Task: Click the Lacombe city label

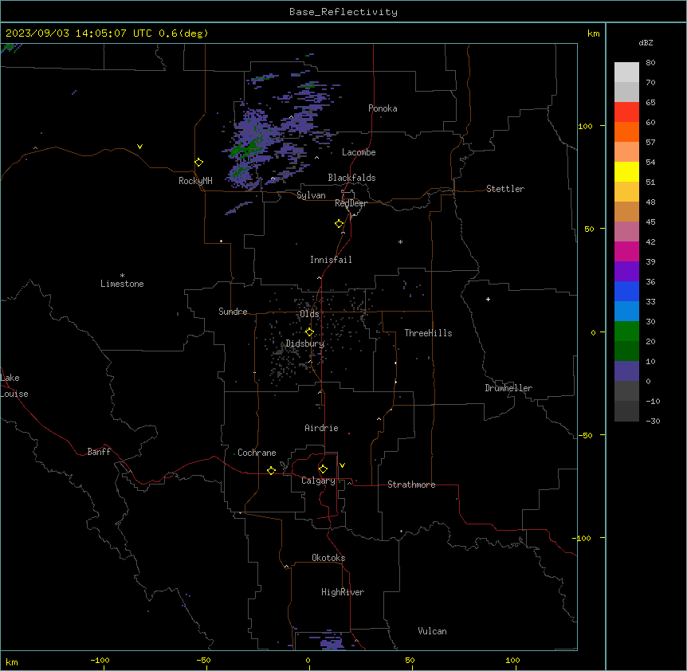Action: [359, 152]
